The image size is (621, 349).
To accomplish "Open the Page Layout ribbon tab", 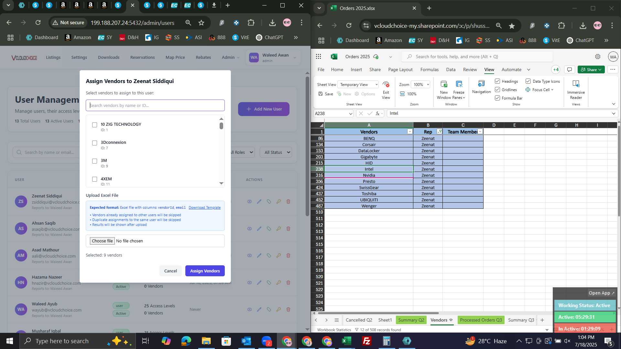I will pos(400,69).
